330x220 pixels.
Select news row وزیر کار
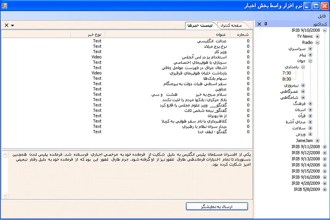click(127, 52)
